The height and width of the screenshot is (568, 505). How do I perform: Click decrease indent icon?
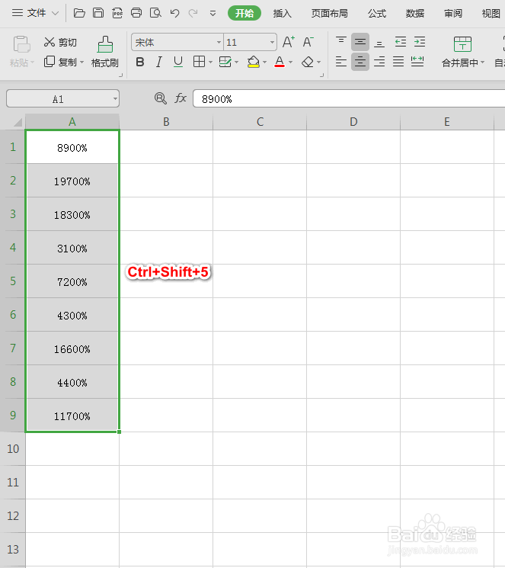click(x=401, y=42)
